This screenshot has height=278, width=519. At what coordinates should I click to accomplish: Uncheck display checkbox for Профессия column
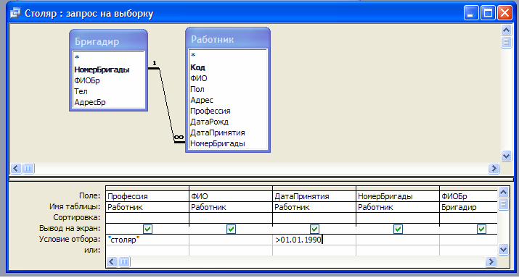tap(147, 229)
